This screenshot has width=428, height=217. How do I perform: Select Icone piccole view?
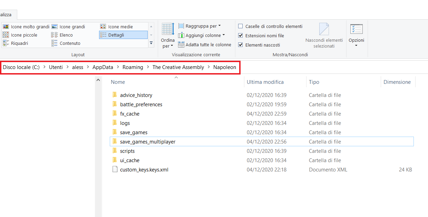20,35
